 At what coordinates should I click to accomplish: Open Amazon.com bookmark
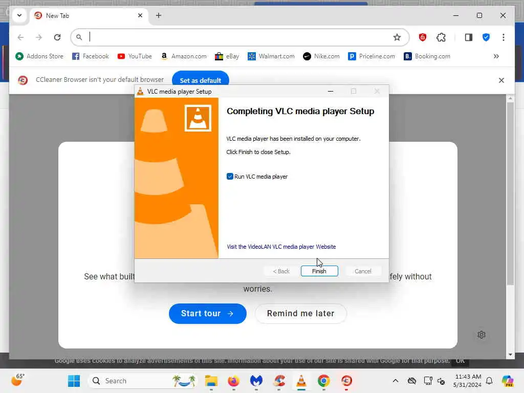pos(184,56)
